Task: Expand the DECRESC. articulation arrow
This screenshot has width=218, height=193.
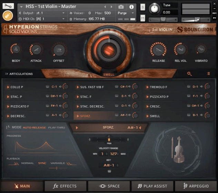Action: [x=8, y=116]
